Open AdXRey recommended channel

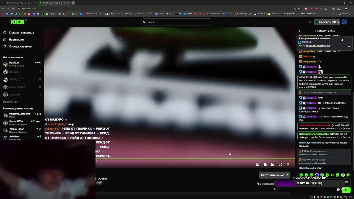point(22,138)
